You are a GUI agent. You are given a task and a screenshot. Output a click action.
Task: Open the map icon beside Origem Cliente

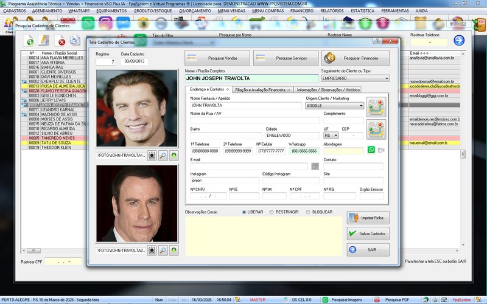pos(376,107)
